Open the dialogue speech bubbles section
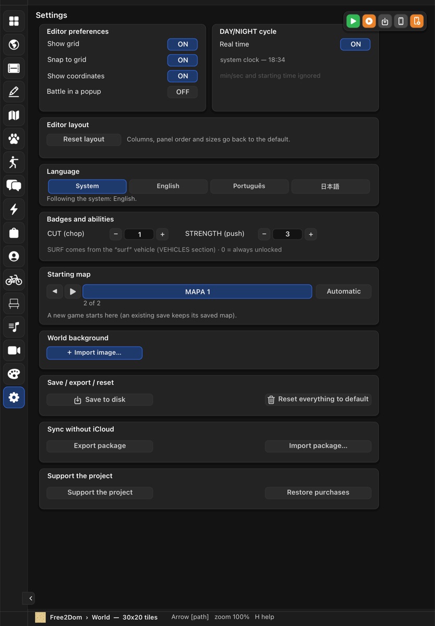The image size is (435, 626). click(x=14, y=186)
